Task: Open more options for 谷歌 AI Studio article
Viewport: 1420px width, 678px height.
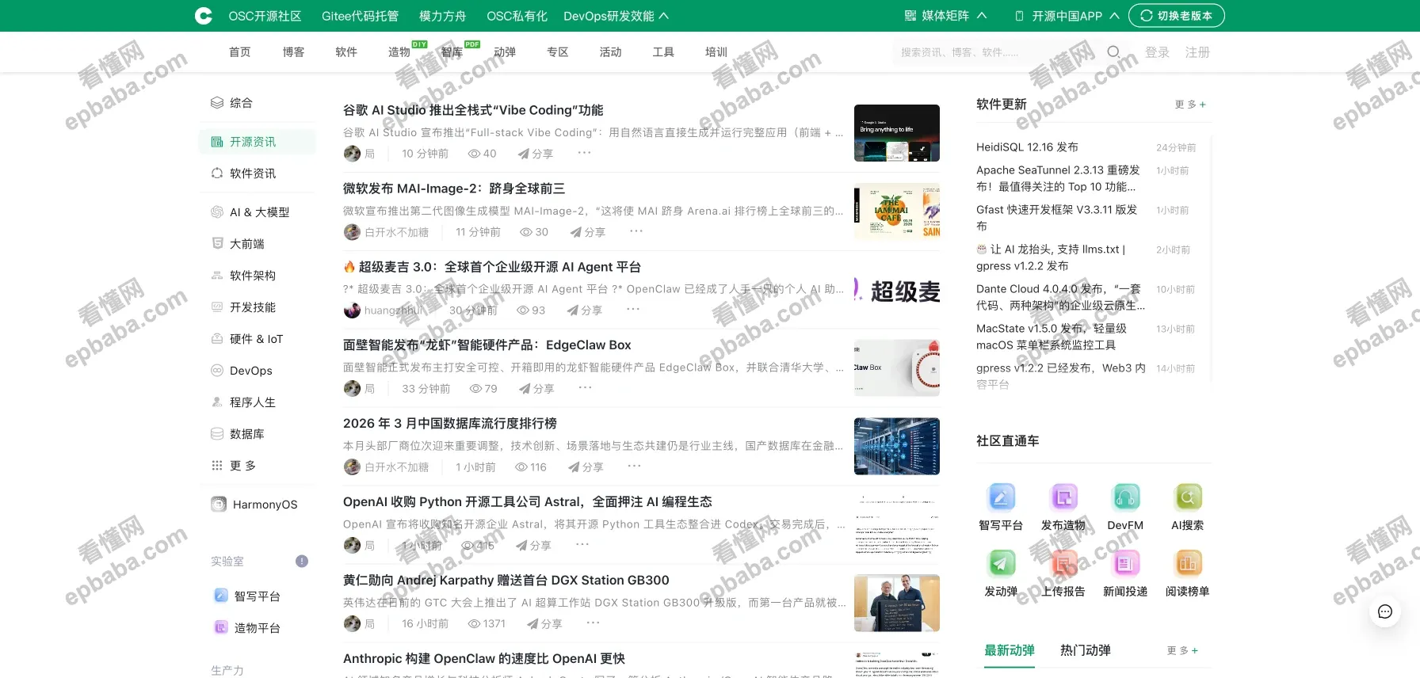Action: coord(585,153)
